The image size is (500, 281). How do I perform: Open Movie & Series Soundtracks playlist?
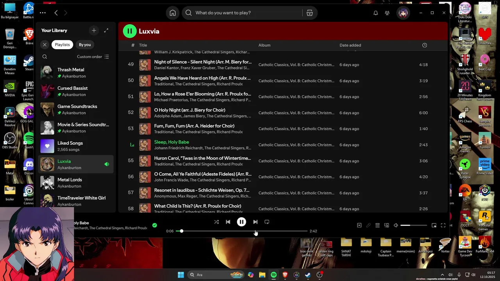tap(76, 128)
